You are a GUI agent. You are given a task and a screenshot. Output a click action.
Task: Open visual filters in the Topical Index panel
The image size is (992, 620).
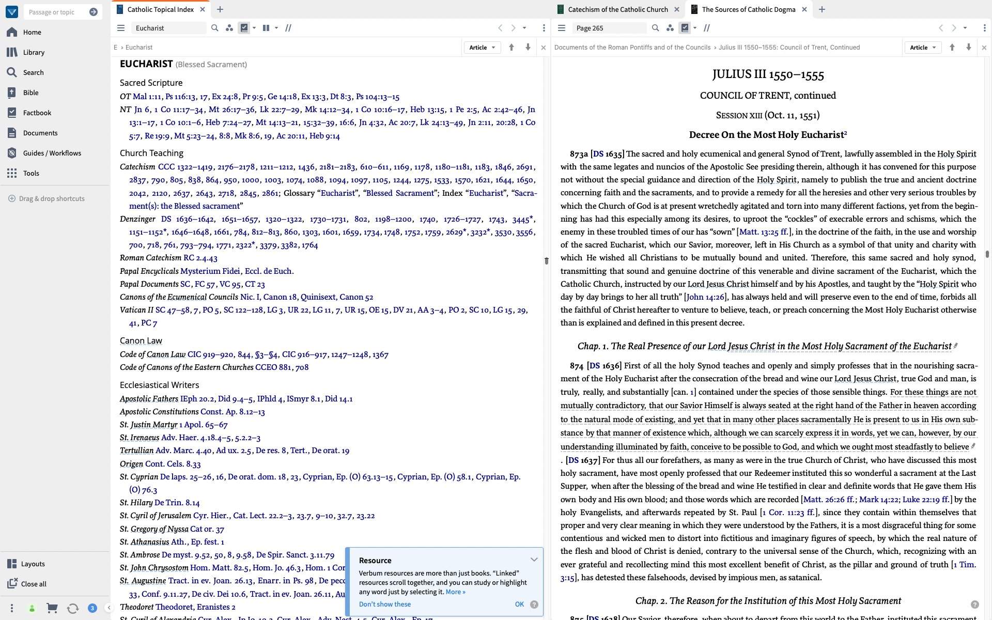click(x=229, y=28)
